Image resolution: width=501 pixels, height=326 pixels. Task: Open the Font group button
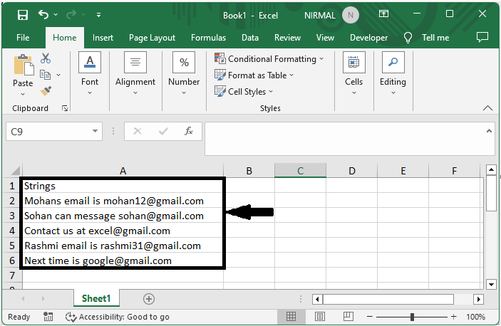point(90,73)
